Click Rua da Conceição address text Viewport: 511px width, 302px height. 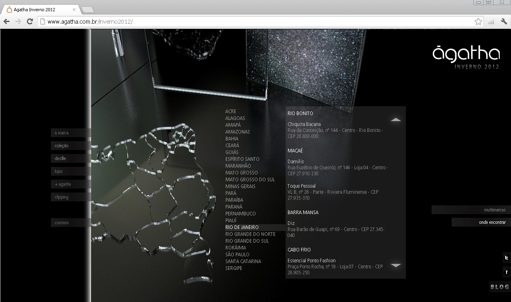tap(335, 134)
